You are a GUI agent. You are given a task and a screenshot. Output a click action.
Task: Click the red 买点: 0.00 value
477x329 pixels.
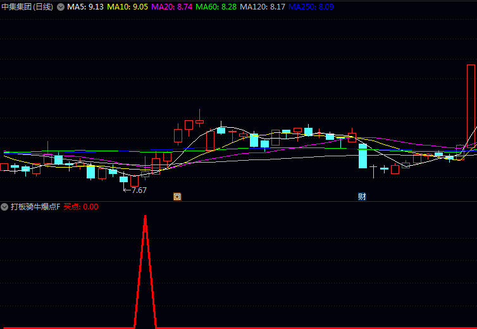pyautogui.click(x=81, y=207)
